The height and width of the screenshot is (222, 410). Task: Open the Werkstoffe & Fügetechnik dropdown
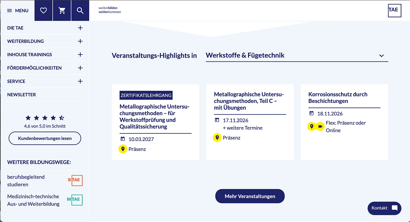point(297,55)
